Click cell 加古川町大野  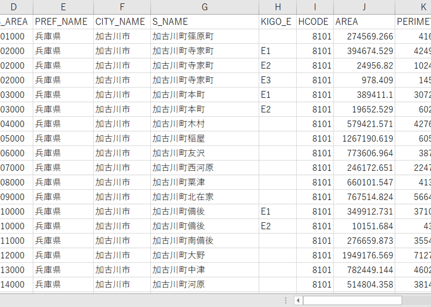tap(205, 255)
